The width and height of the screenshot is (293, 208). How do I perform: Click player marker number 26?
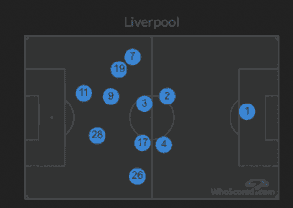[x=137, y=176]
